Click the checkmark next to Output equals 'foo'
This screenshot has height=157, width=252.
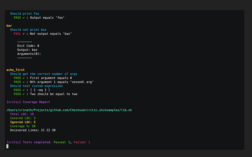click(x=24, y=18)
